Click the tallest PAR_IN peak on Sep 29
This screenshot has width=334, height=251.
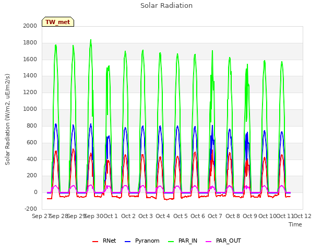[91, 40]
